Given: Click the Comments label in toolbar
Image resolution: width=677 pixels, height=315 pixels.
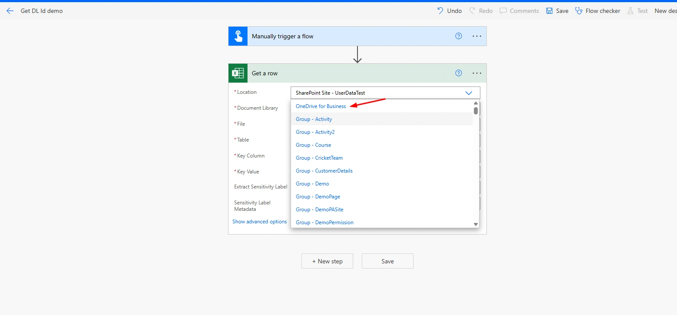Looking at the screenshot, I should tap(524, 11).
